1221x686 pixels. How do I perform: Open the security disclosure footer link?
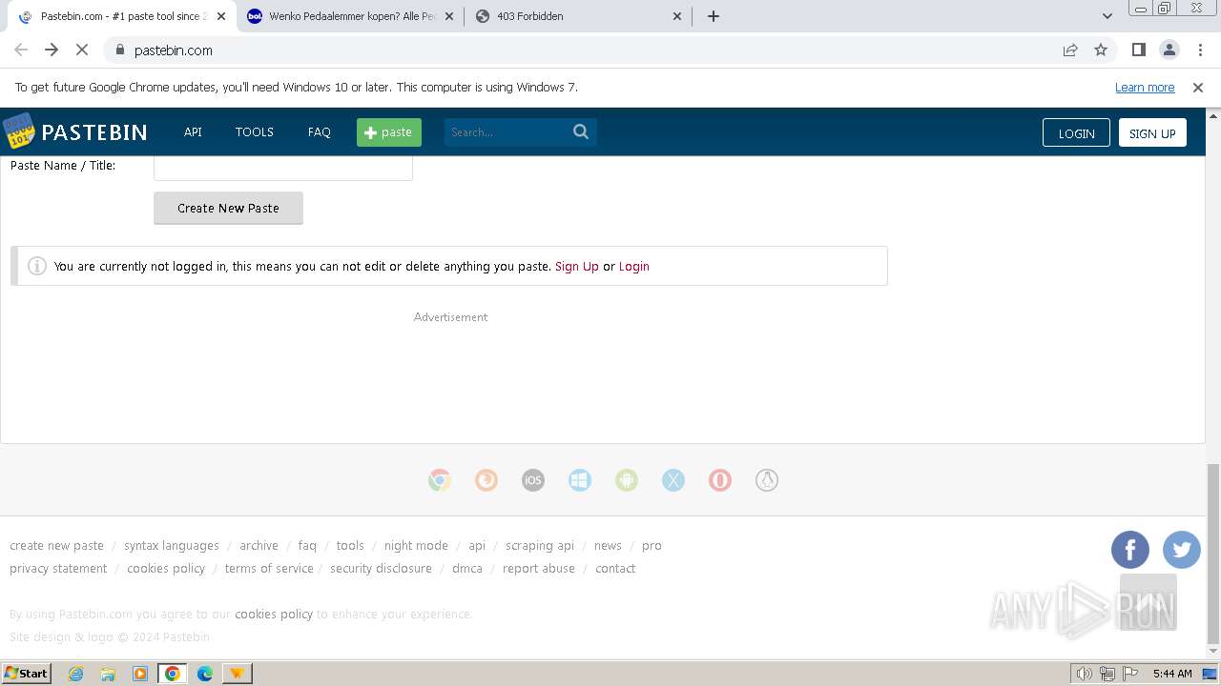click(x=381, y=569)
